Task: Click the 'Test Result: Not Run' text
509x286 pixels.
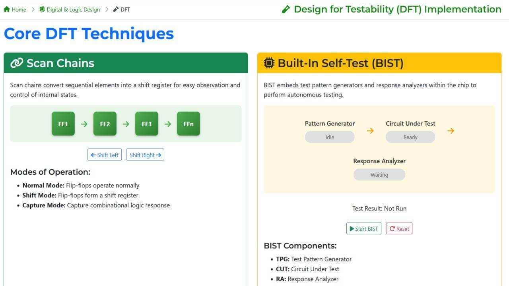Action: pyautogui.click(x=379, y=208)
